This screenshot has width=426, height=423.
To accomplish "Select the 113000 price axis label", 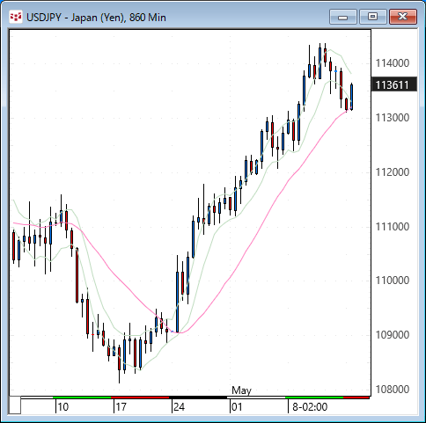I will pyautogui.click(x=392, y=118).
